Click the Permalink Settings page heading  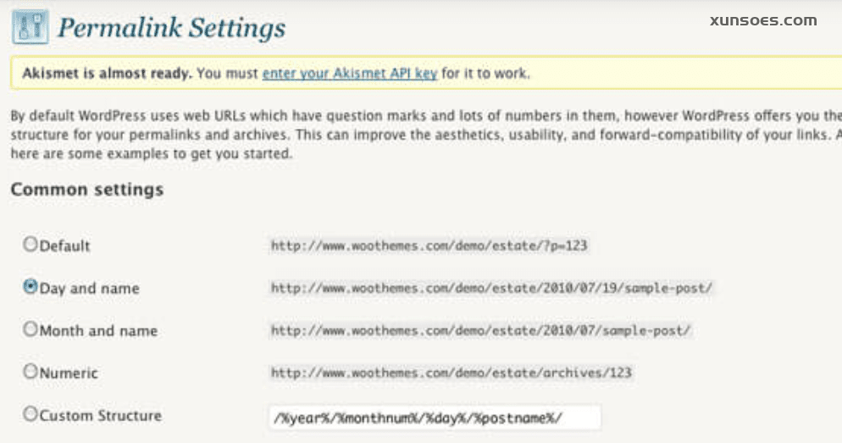pyautogui.click(x=172, y=28)
